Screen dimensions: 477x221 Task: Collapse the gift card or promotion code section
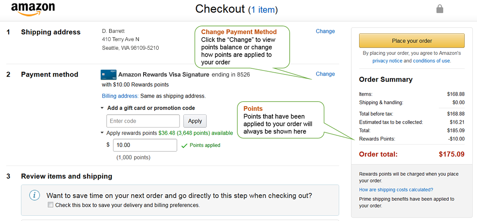tap(102, 108)
